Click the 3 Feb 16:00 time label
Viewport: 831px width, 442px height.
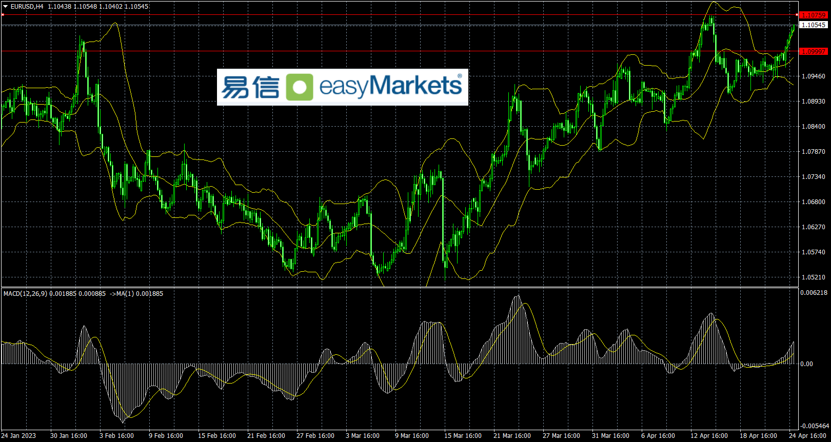coord(116,436)
